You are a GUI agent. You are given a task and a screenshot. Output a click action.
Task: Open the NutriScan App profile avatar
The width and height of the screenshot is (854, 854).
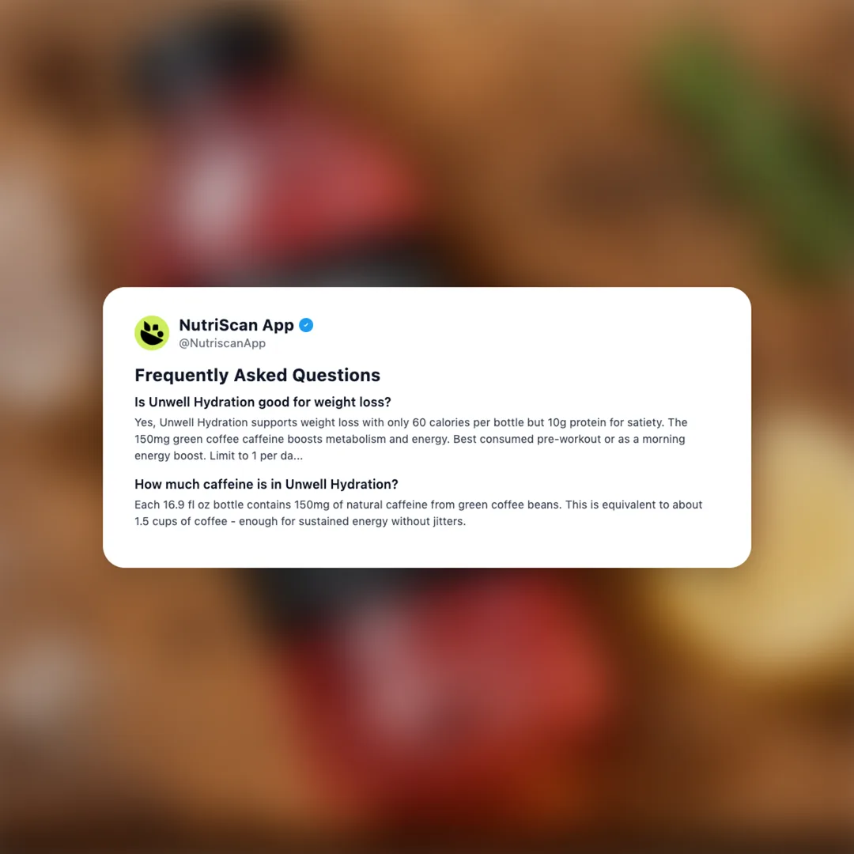151,333
